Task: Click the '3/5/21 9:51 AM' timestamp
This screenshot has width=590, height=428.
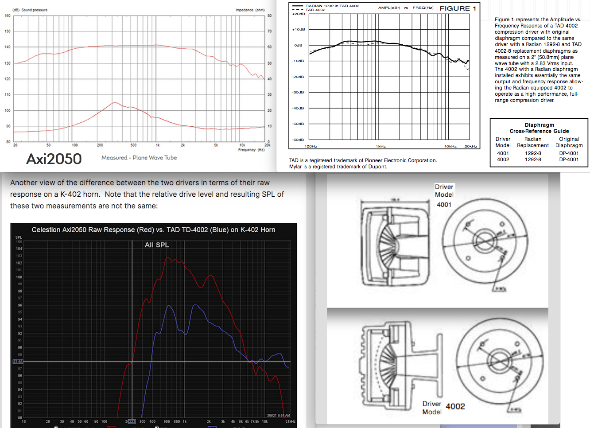Action: click(279, 416)
